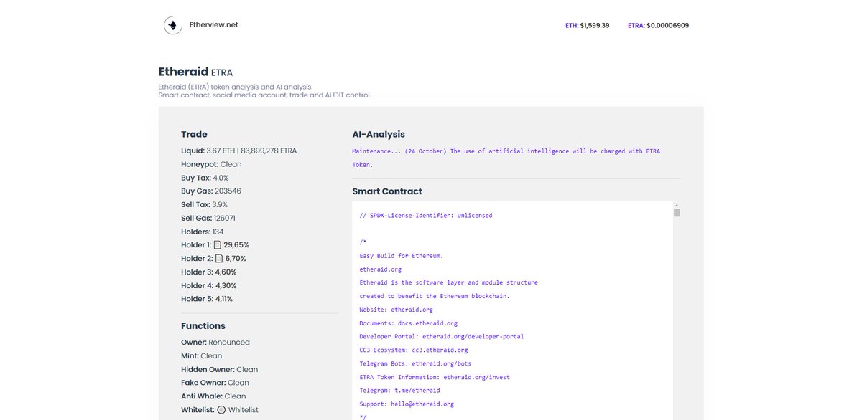This screenshot has height=420, width=862.
Task: Click Holder 1 percentage 29,65%
Action: point(236,245)
